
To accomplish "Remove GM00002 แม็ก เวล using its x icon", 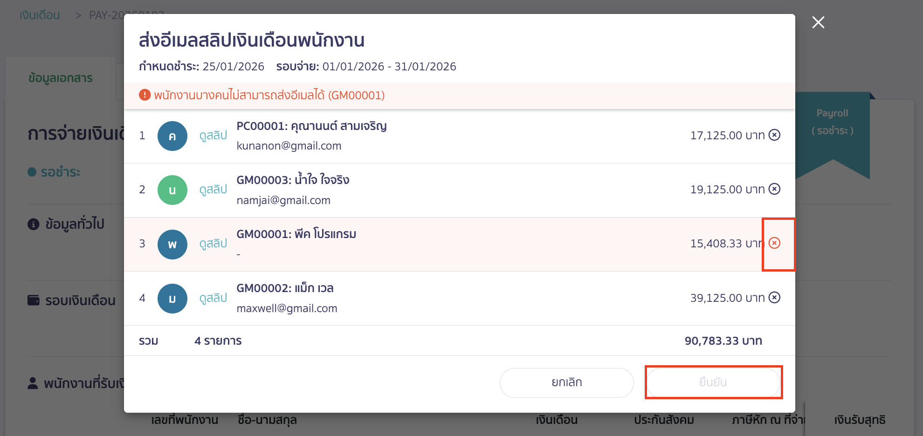I will click(774, 298).
